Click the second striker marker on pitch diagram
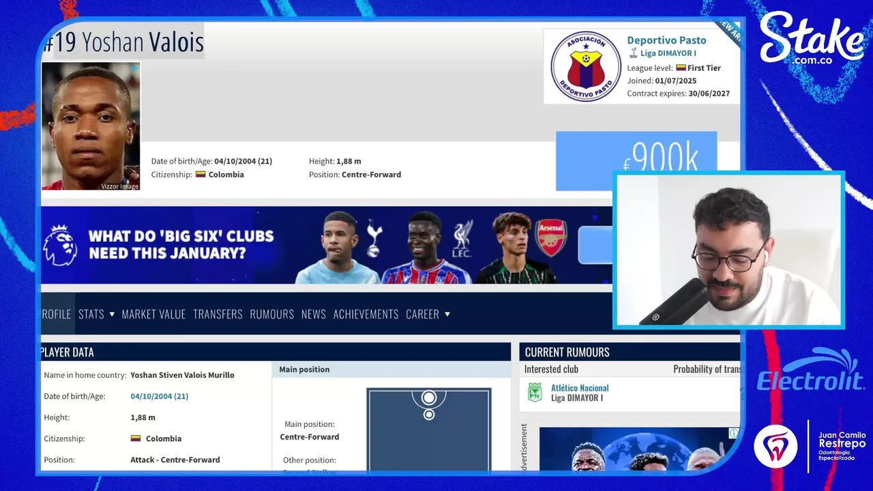Viewport: 873px width, 491px height. pyautogui.click(x=429, y=415)
